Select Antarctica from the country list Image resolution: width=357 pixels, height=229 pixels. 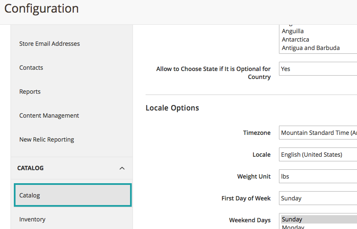[x=295, y=39]
